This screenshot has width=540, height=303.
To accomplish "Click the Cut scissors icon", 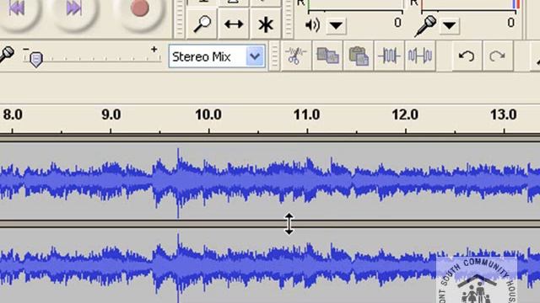I will tap(296, 56).
